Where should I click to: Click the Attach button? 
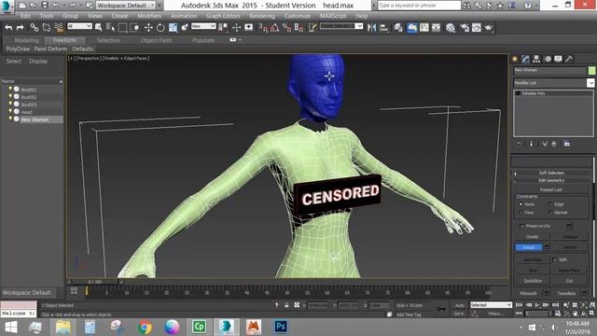tap(529, 247)
